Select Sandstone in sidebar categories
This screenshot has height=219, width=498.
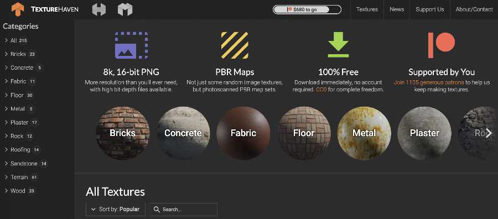click(x=24, y=164)
